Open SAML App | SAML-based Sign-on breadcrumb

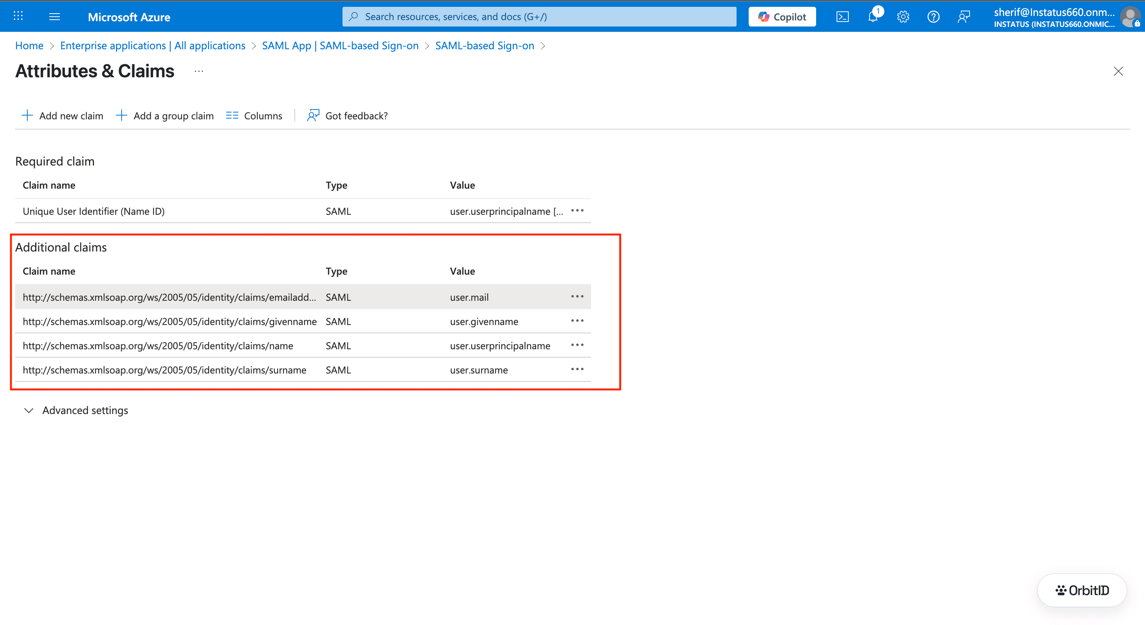(x=340, y=45)
